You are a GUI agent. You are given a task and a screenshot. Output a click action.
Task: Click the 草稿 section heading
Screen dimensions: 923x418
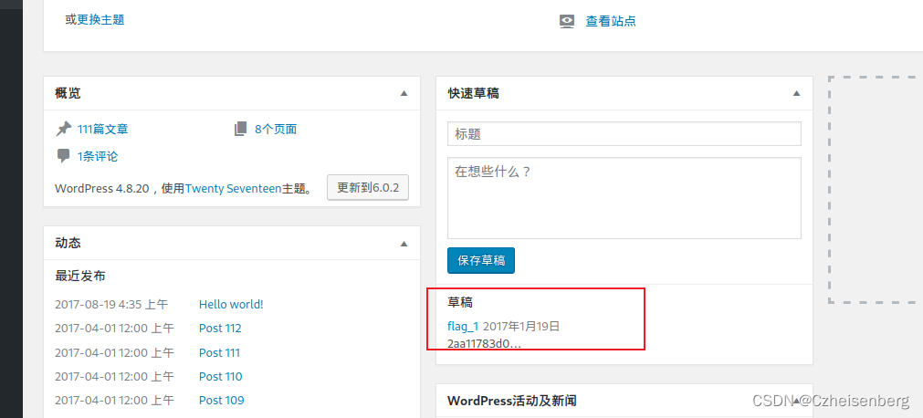click(460, 303)
